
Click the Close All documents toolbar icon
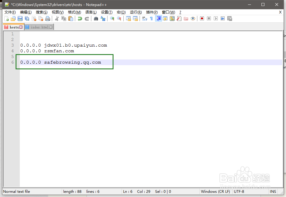(41, 19)
